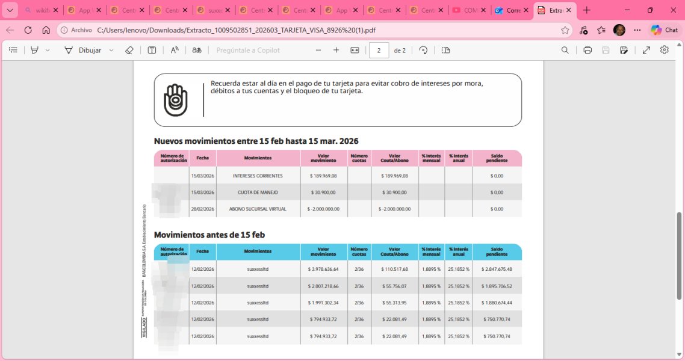Click the 28/02/2026 date cell
The width and height of the screenshot is (685, 361).
[203, 209]
